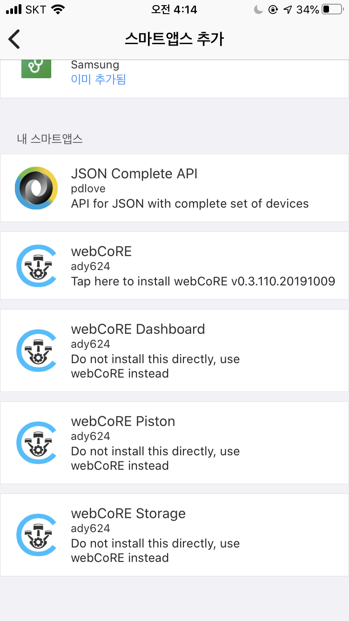
Task: Tap the 34% battery percentage
Action: click(308, 10)
